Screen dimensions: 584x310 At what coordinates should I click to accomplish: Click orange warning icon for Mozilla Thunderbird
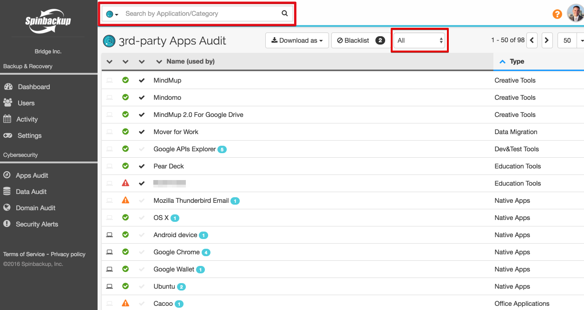pyautogui.click(x=125, y=200)
